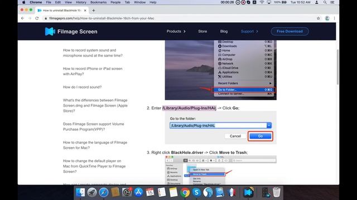
Task: Open Filmage Screen app in the Dock
Action: [x=248, y=192]
